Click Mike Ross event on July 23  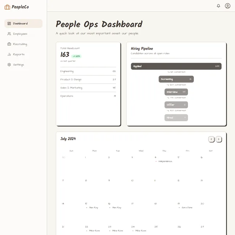pos(116,231)
